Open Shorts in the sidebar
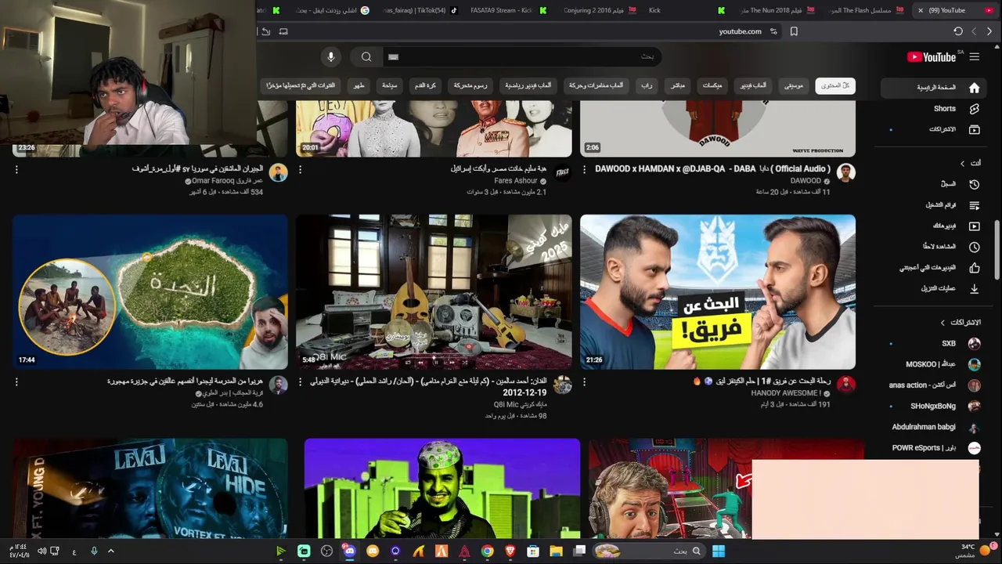1002x564 pixels. [934, 109]
